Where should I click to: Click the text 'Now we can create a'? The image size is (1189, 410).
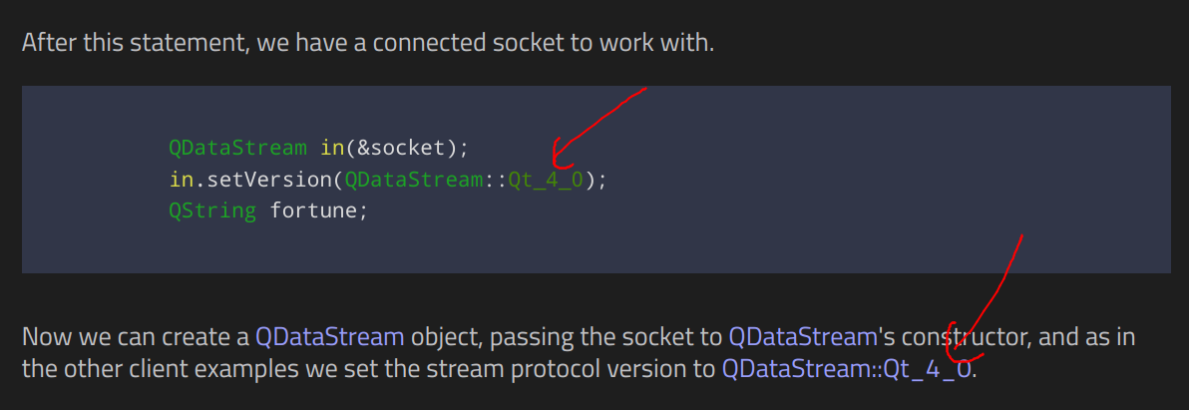point(137,336)
